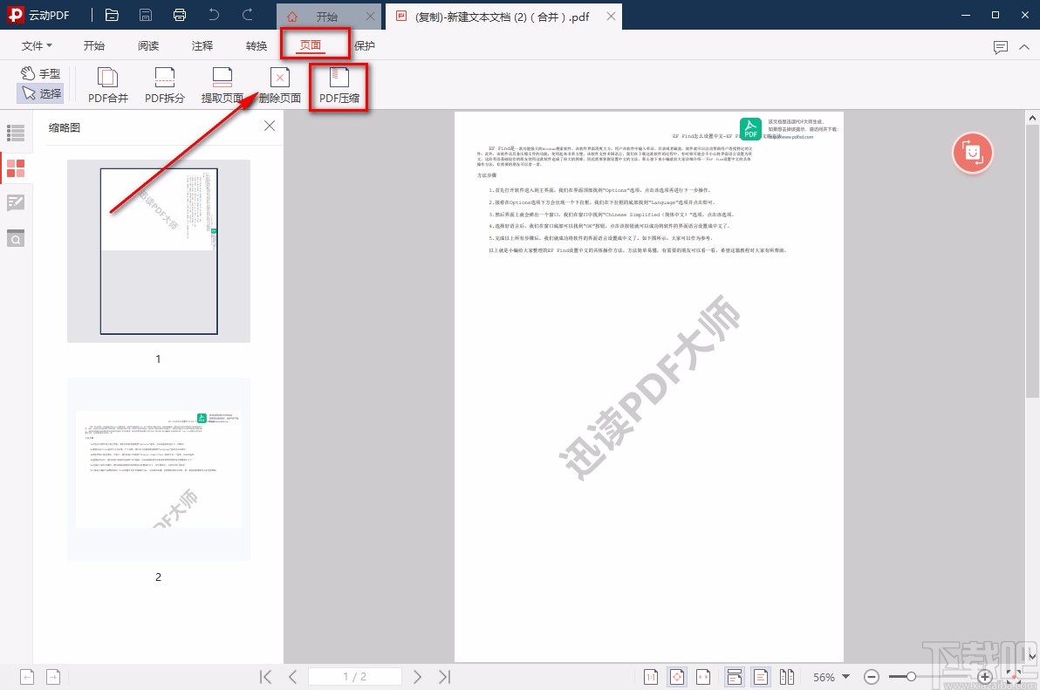The width and height of the screenshot is (1040, 690).
Task: Click the zoom out minus button
Action: pyautogui.click(x=872, y=677)
